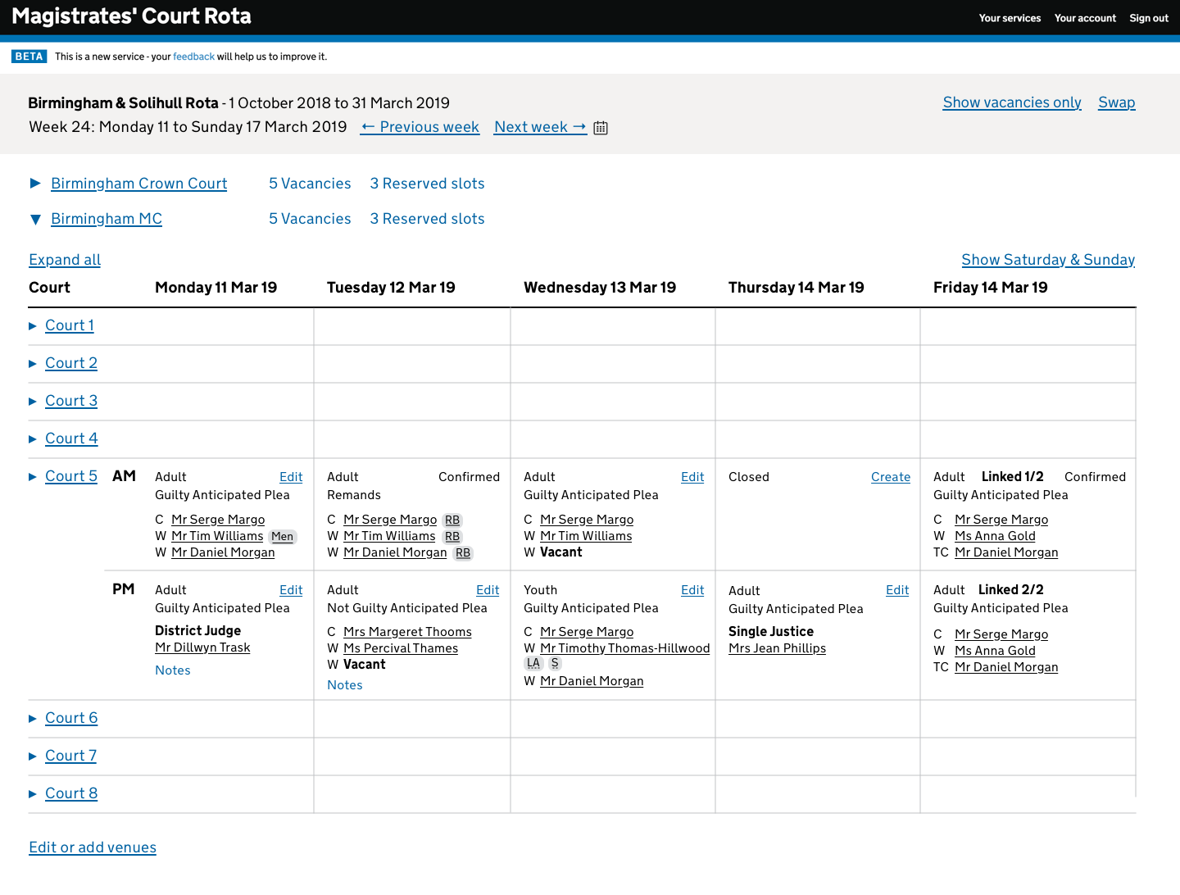
Task: Click RB badge next to Mr Daniel Morgan
Action: (463, 553)
